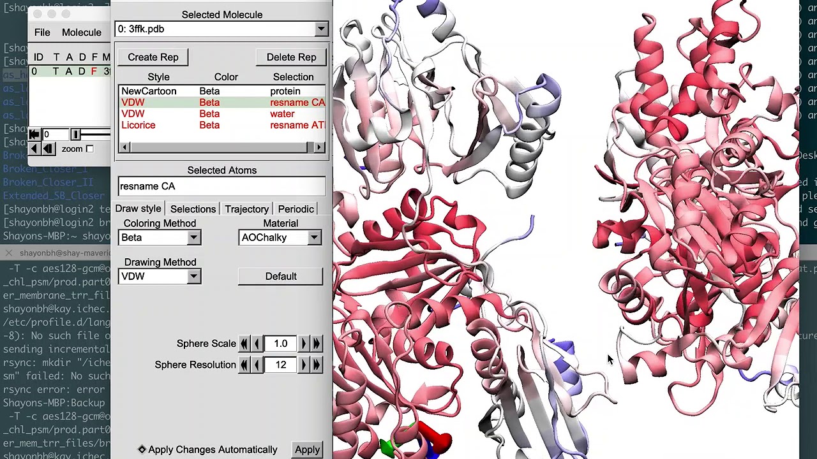Toggle the zoom checkbox in VMD Main

coord(89,149)
